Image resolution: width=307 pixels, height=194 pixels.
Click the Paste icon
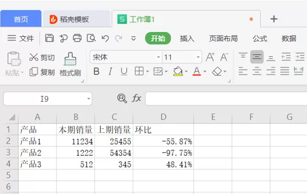click(x=14, y=59)
